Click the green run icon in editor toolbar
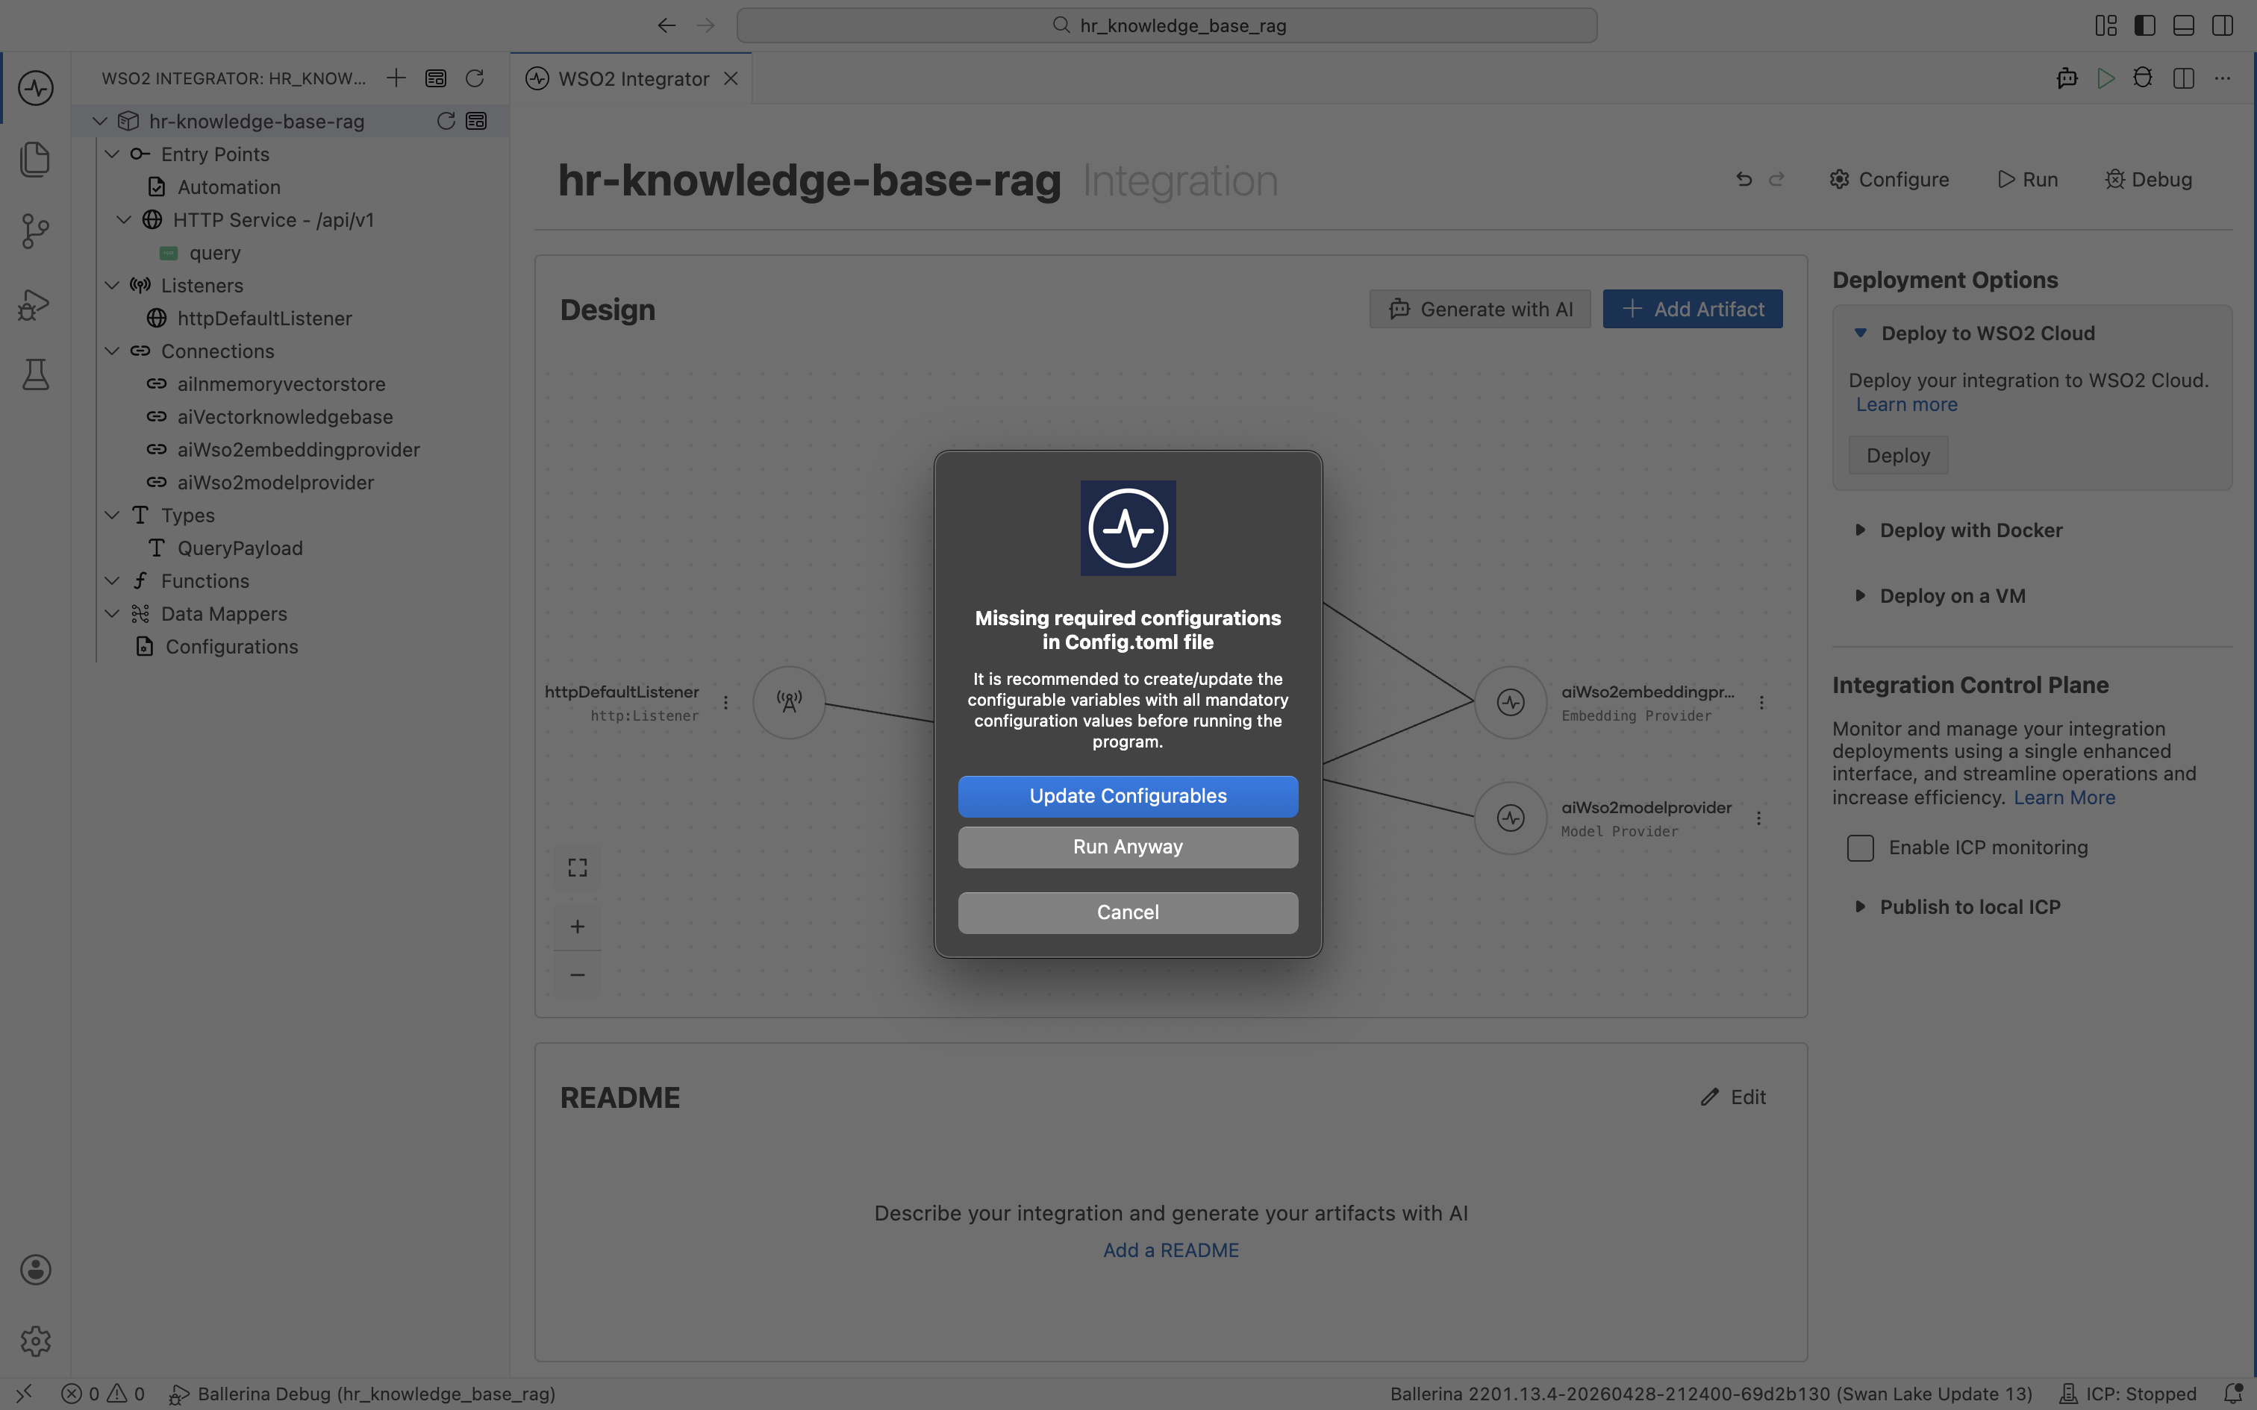This screenshot has width=2257, height=1410. click(2106, 78)
